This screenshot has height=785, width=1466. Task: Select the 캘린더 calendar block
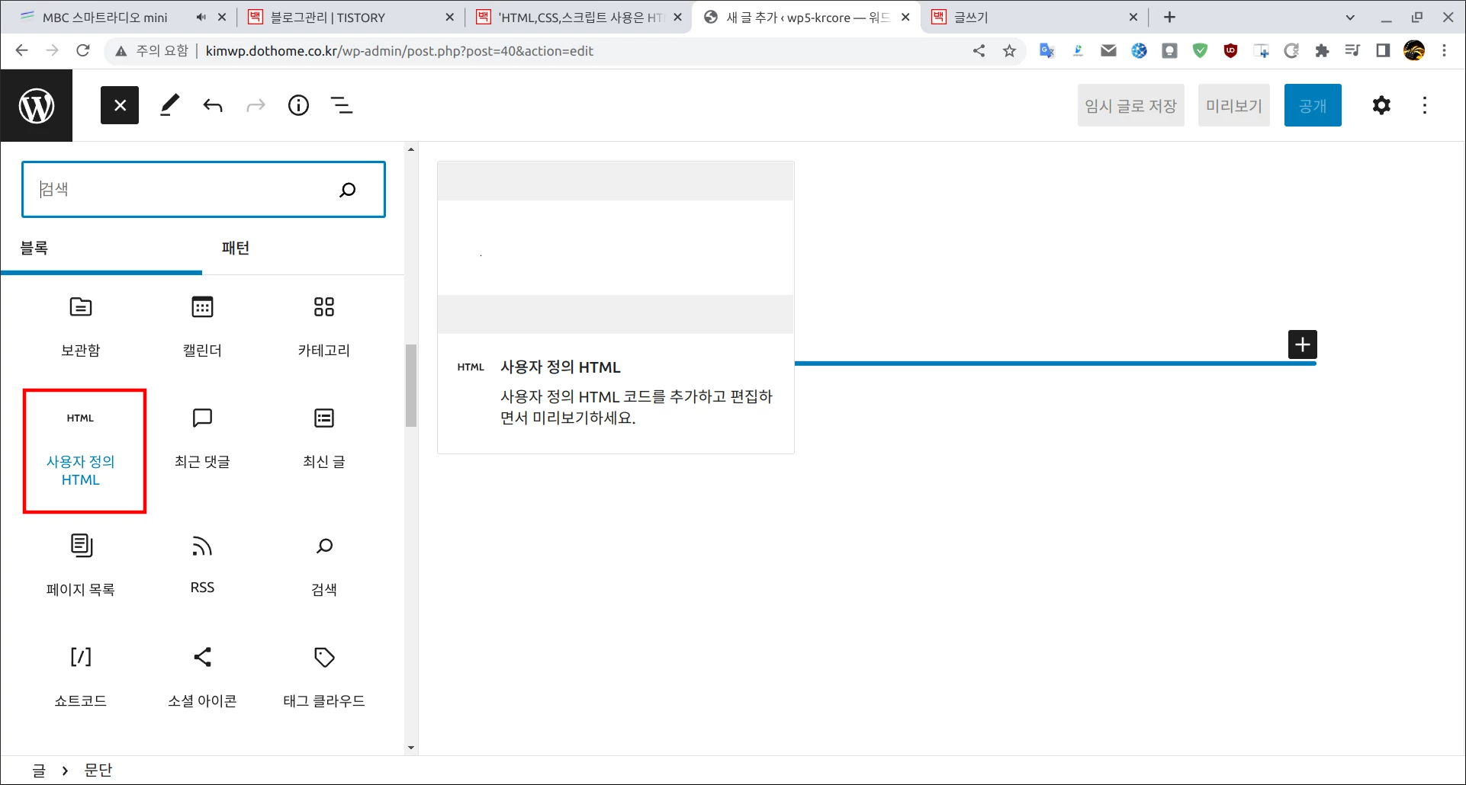coord(201,324)
